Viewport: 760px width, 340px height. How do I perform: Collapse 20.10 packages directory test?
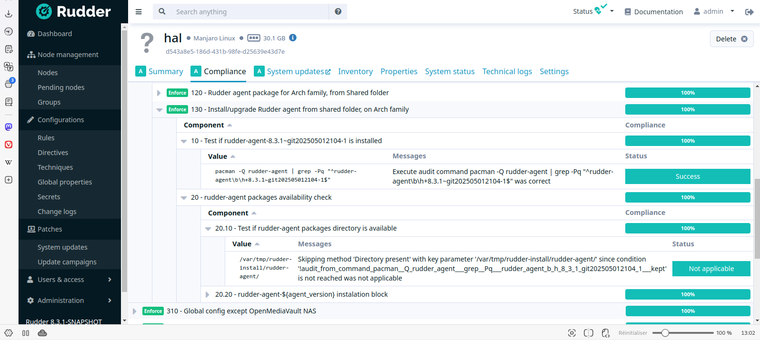pos(208,229)
